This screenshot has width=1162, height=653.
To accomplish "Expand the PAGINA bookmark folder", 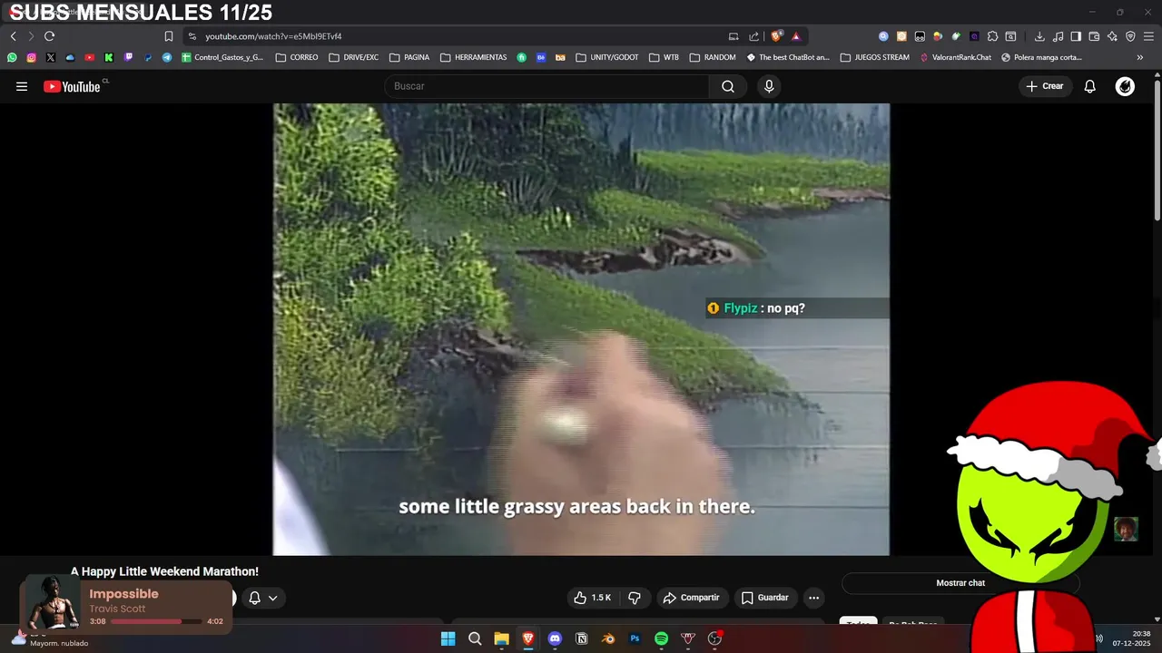I will [x=409, y=57].
